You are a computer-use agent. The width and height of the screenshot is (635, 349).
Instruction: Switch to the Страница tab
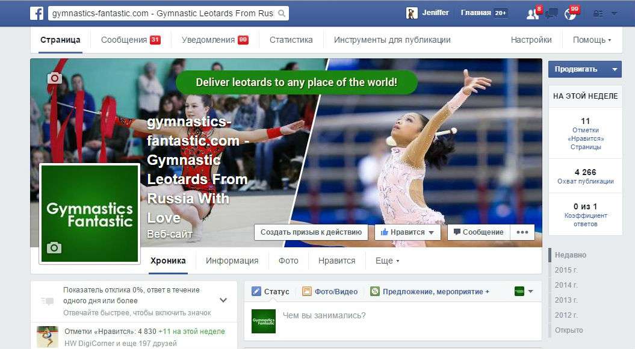click(x=60, y=40)
